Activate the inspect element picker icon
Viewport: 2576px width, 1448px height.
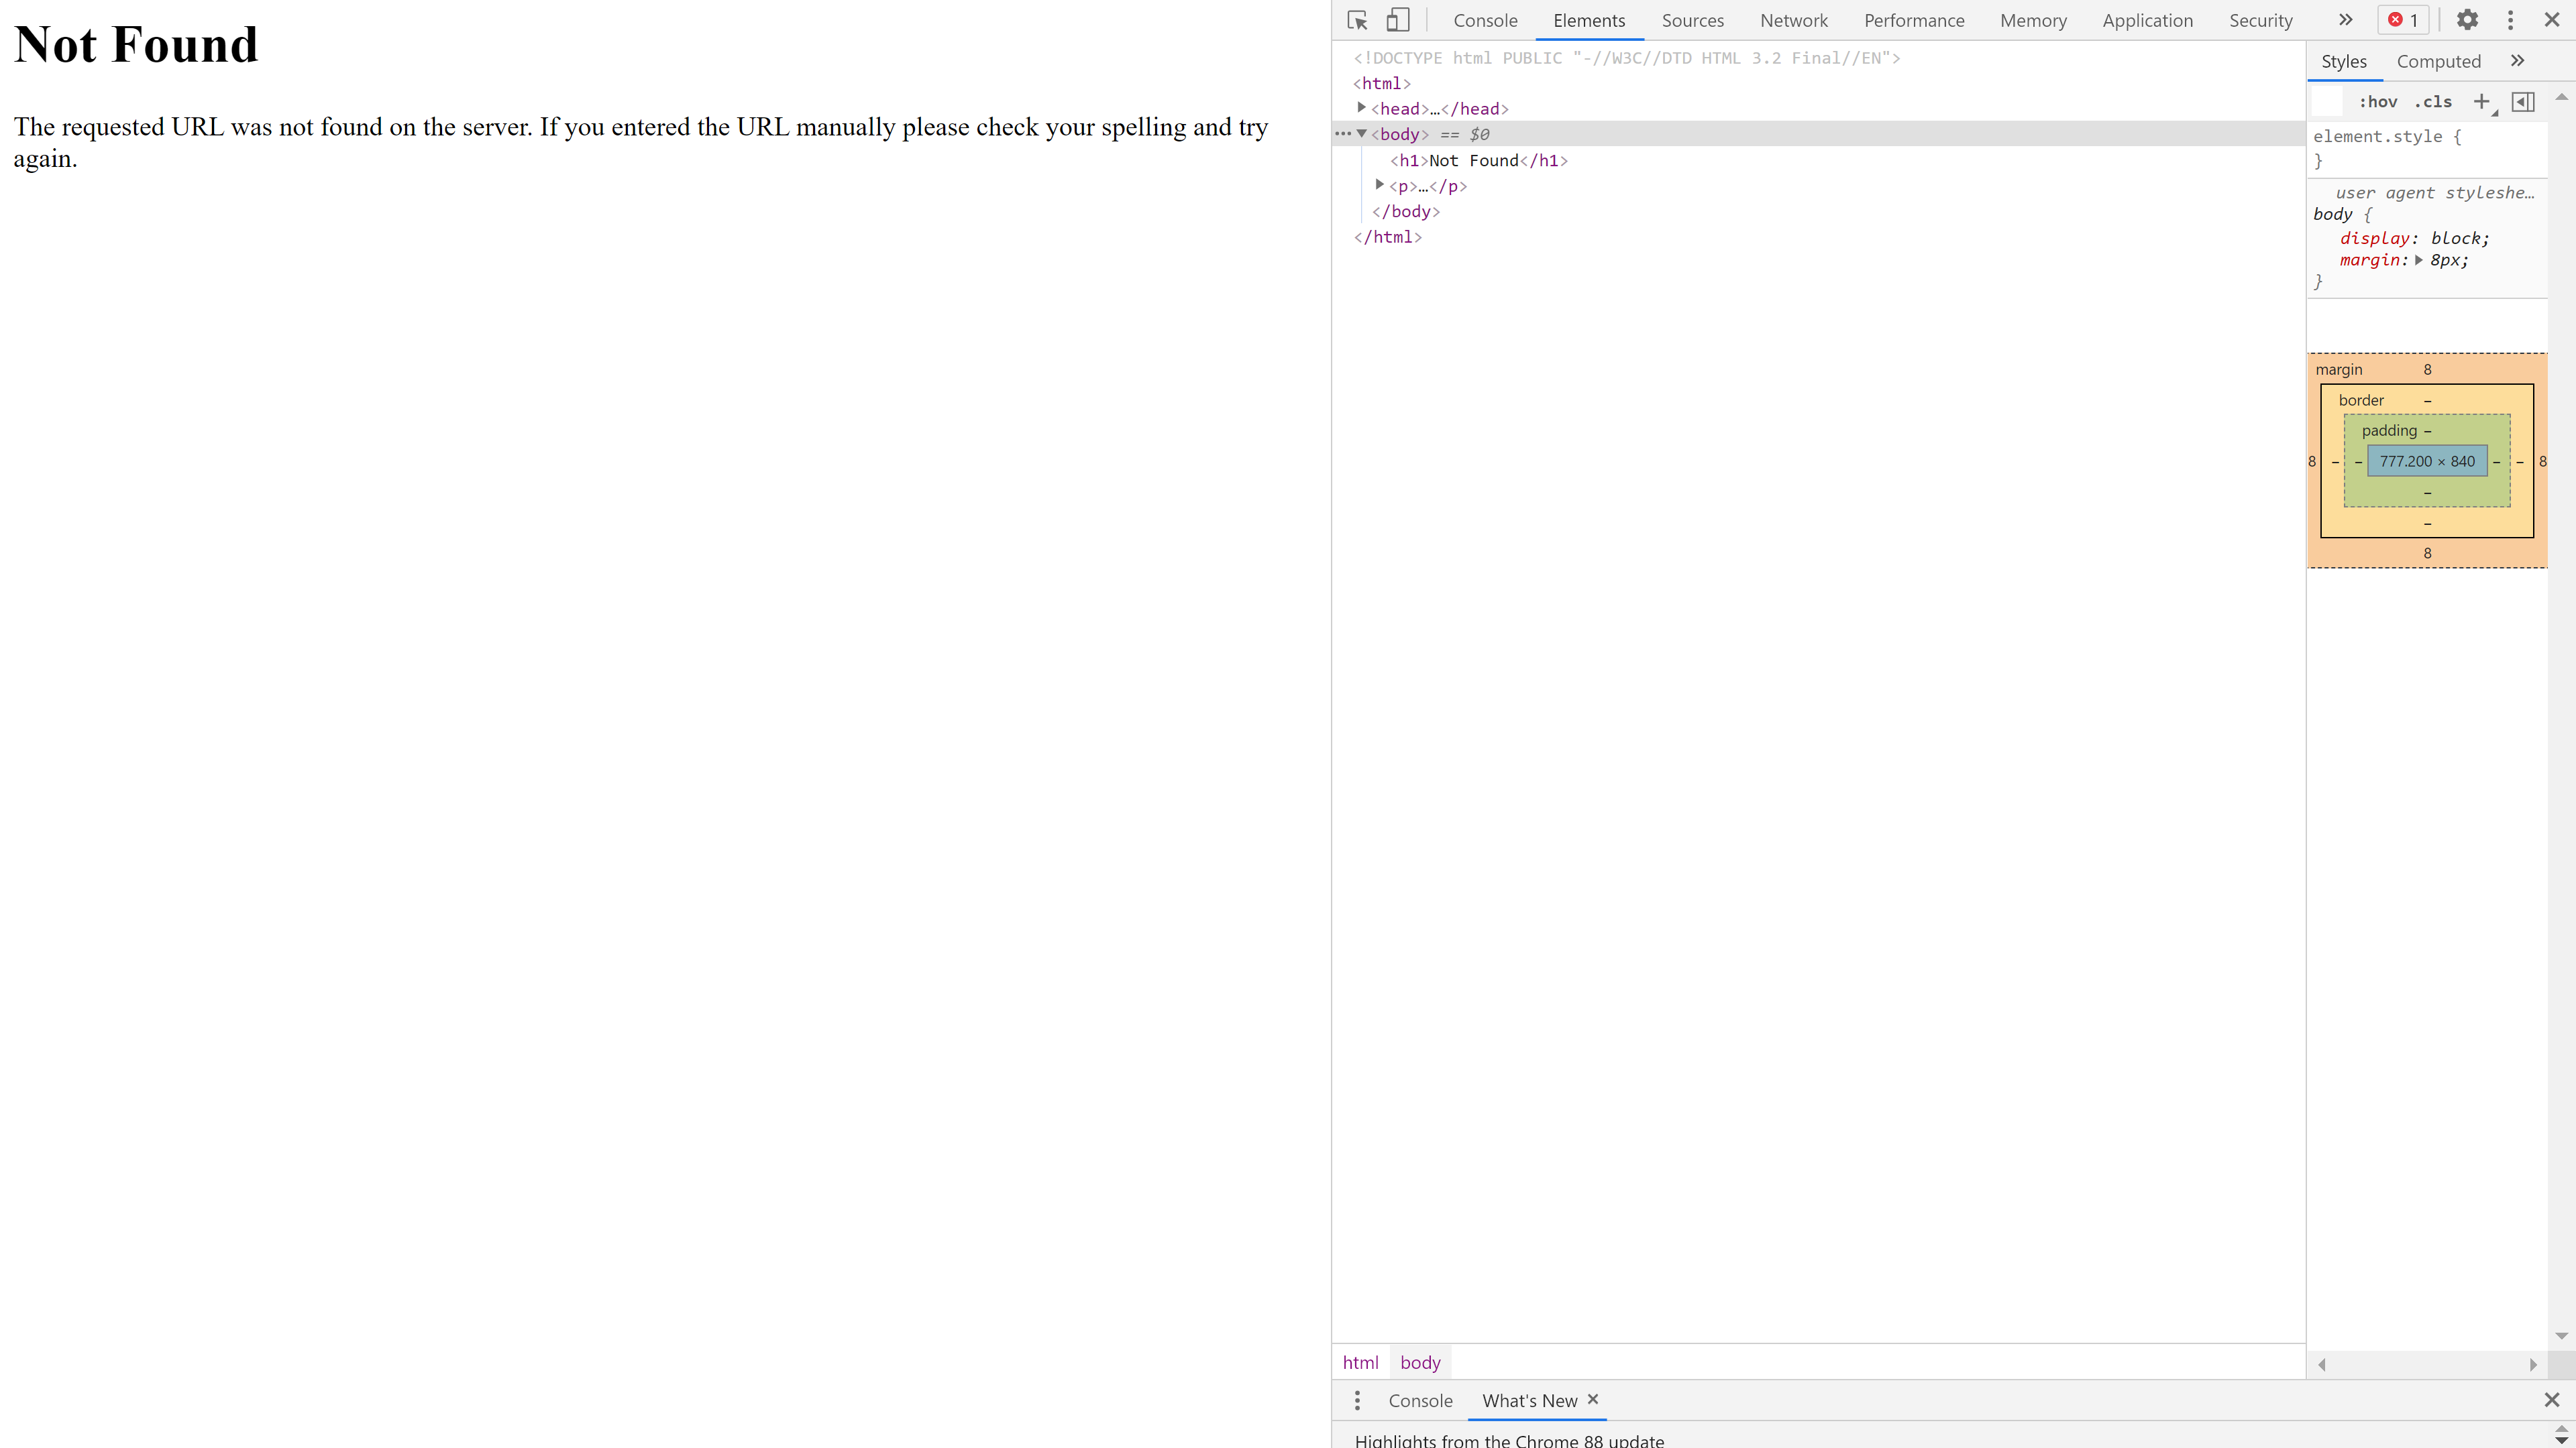pos(1357,20)
